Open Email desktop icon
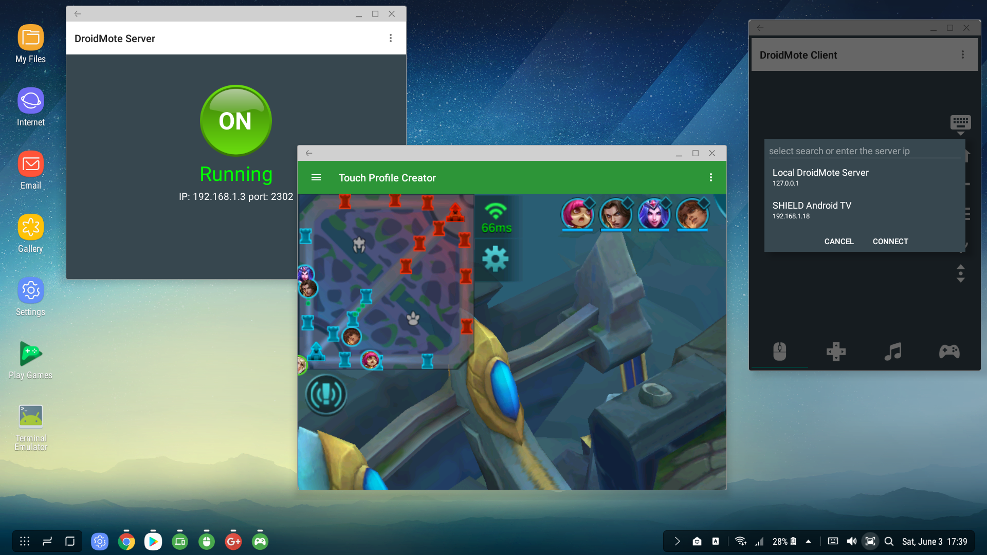Viewport: 987px width, 555px height. pyautogui.click(x=30, y=171)
